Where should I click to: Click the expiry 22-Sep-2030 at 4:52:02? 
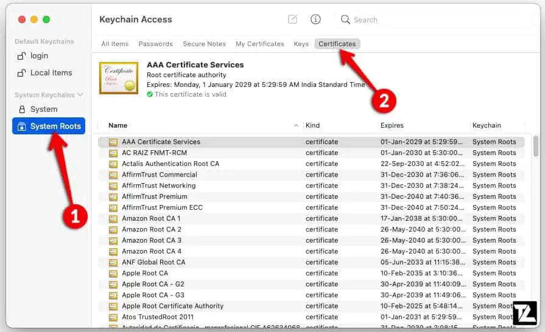(423, 164)
